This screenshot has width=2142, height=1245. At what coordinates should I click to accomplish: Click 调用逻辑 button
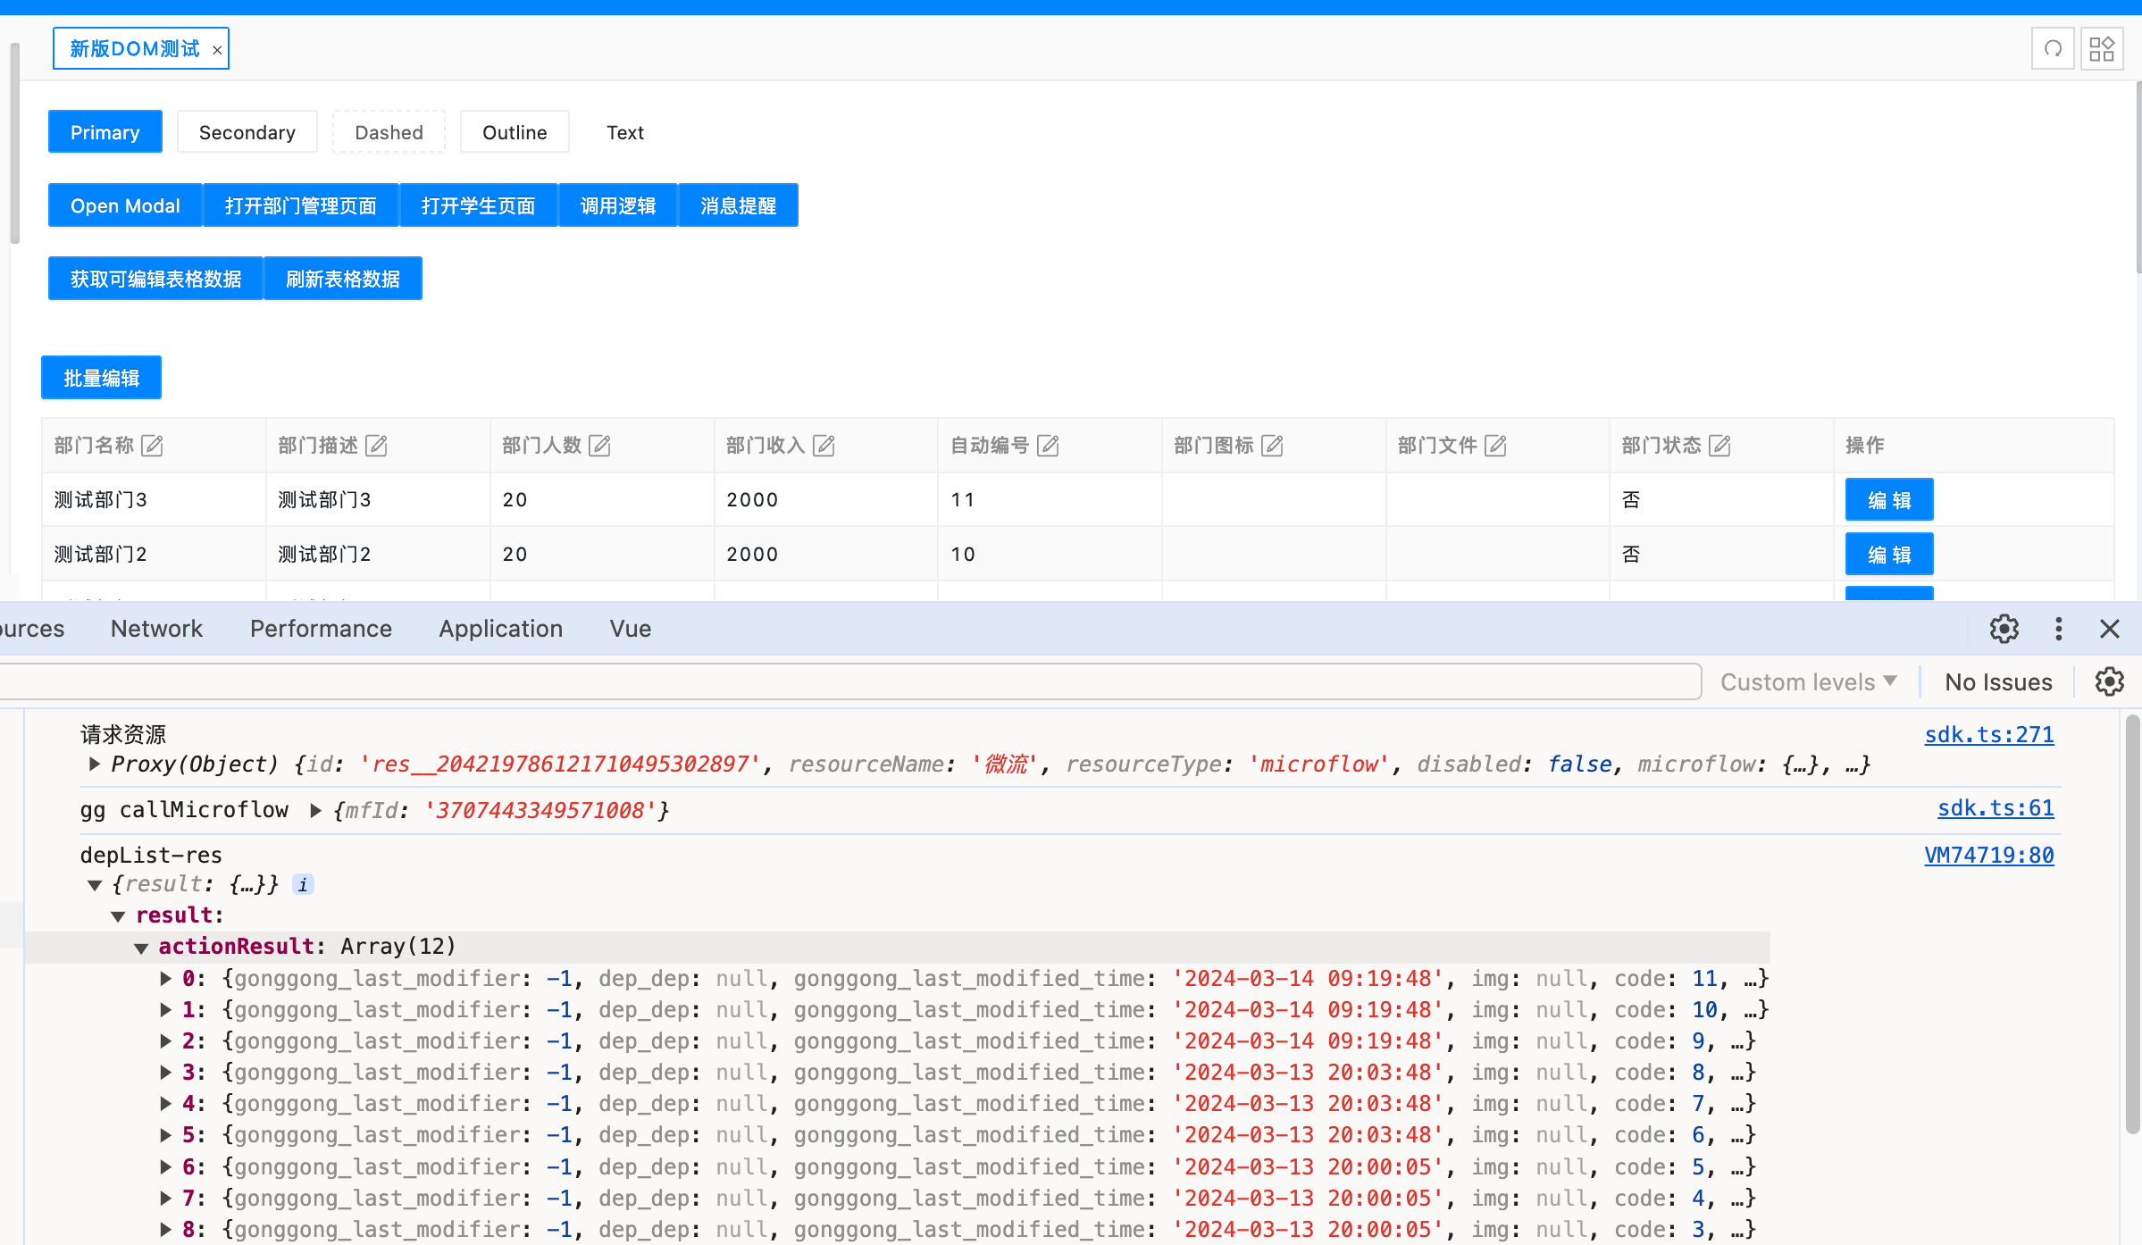coord(618,205)
